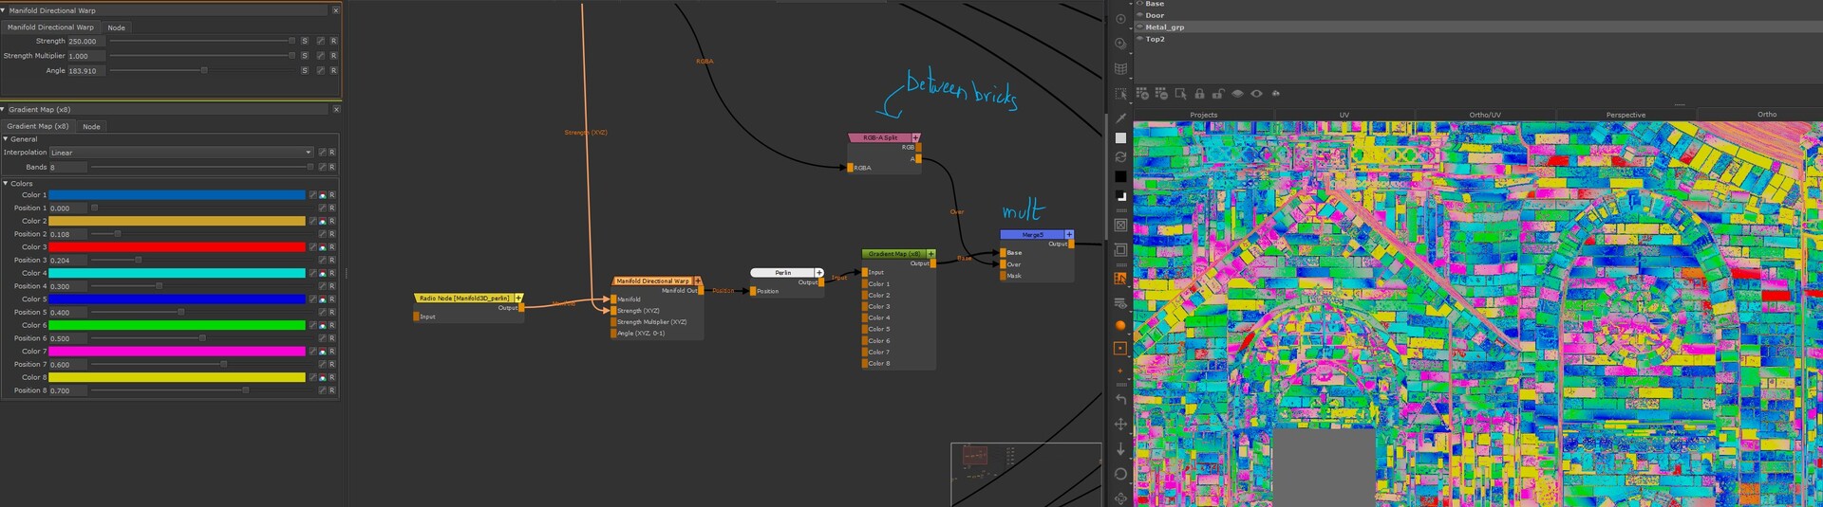Click the Angle slider handle
1823x507 pixels.
coord(204,70)
